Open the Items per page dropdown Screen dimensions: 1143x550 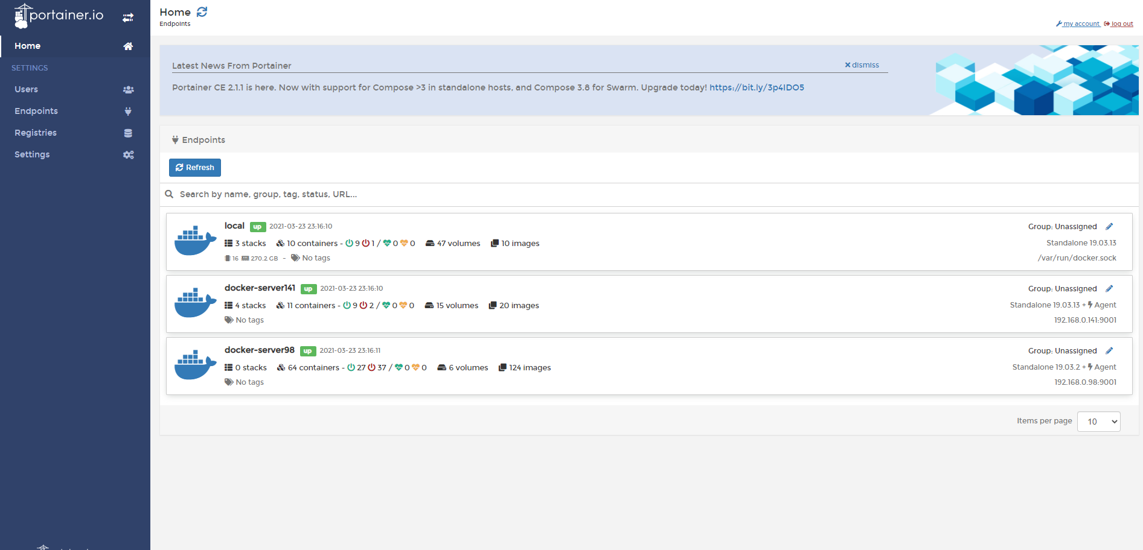(x=1098, y=422)
